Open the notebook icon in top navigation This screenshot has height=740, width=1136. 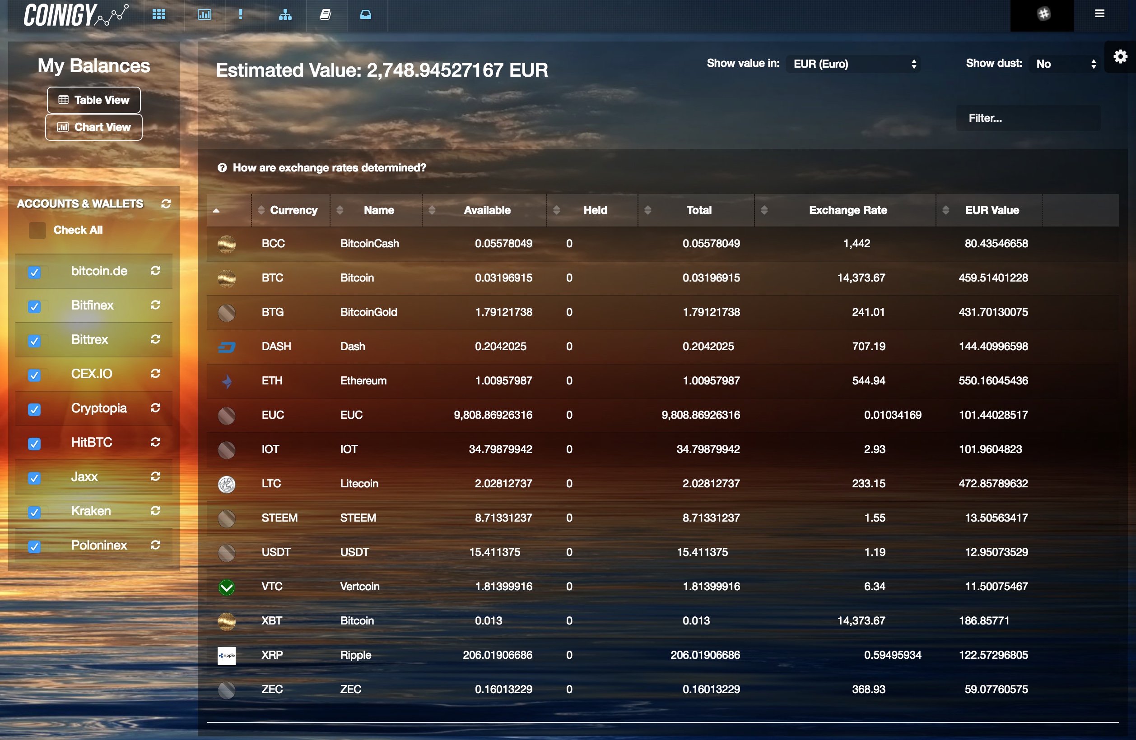(326, 14)
